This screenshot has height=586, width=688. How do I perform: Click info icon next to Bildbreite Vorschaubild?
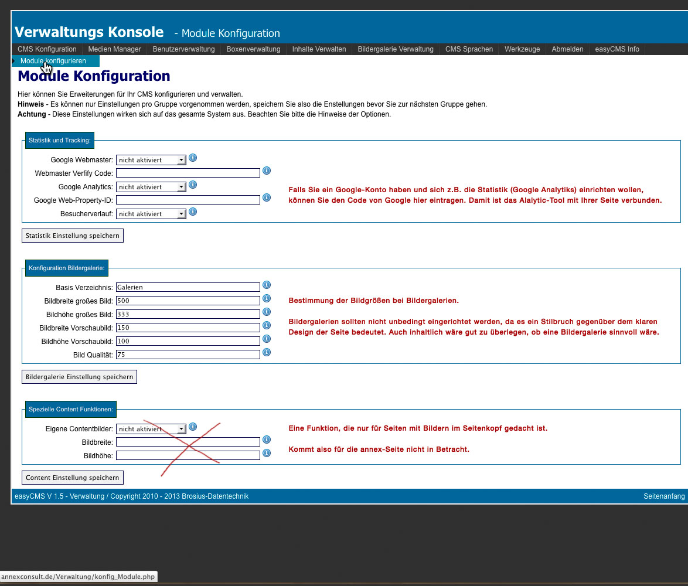pyautogui.click(x=266, y=326)
